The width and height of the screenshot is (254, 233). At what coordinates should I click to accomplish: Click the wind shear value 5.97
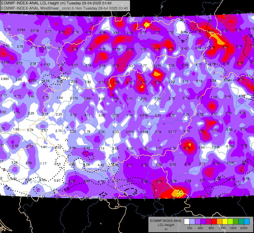57,181
